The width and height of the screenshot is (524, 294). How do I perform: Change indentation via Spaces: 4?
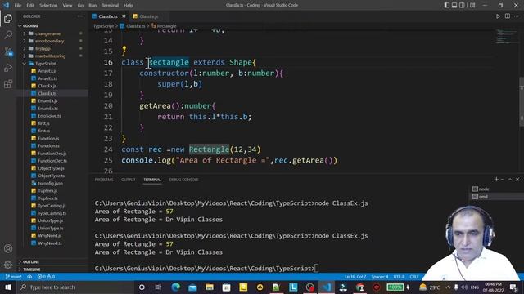click(x=380, y=277)
